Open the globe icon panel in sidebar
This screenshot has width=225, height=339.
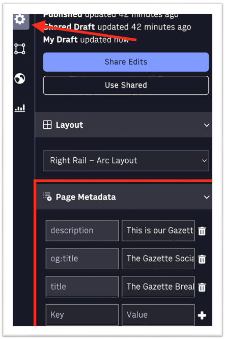[20, 78]
